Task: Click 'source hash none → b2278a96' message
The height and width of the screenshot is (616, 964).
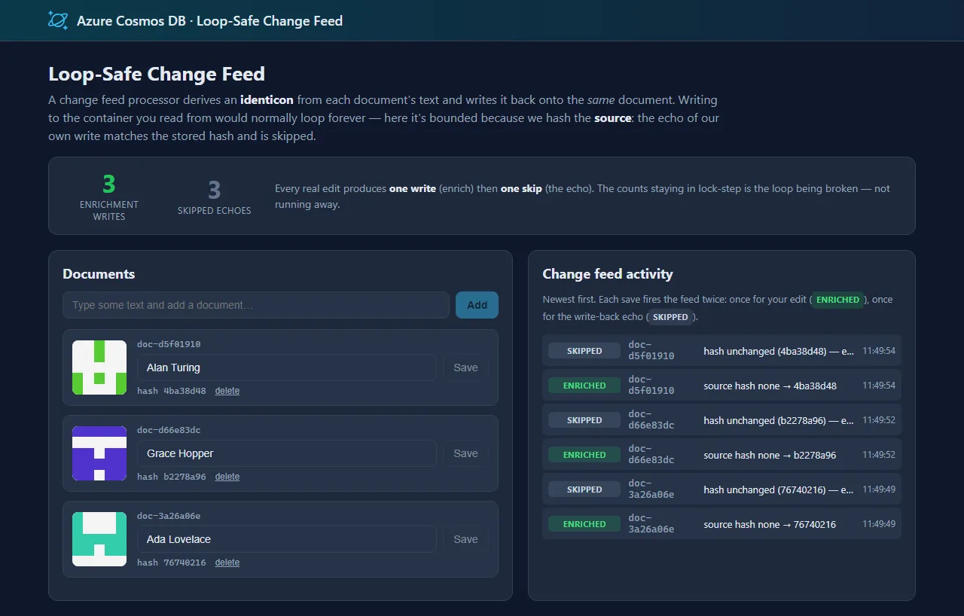Action: click(x=770, y=455)
